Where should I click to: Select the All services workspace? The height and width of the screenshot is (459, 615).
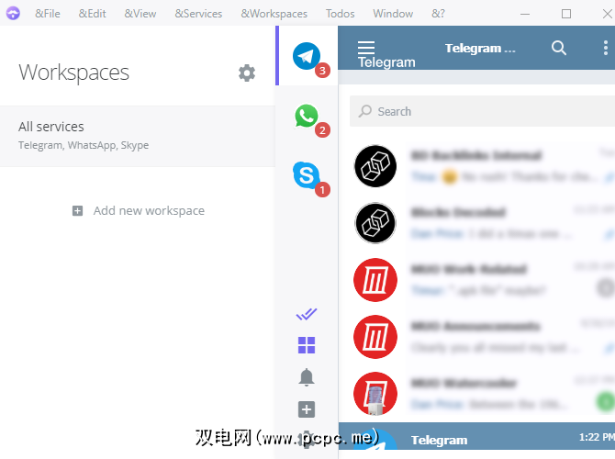pos(138,136)
